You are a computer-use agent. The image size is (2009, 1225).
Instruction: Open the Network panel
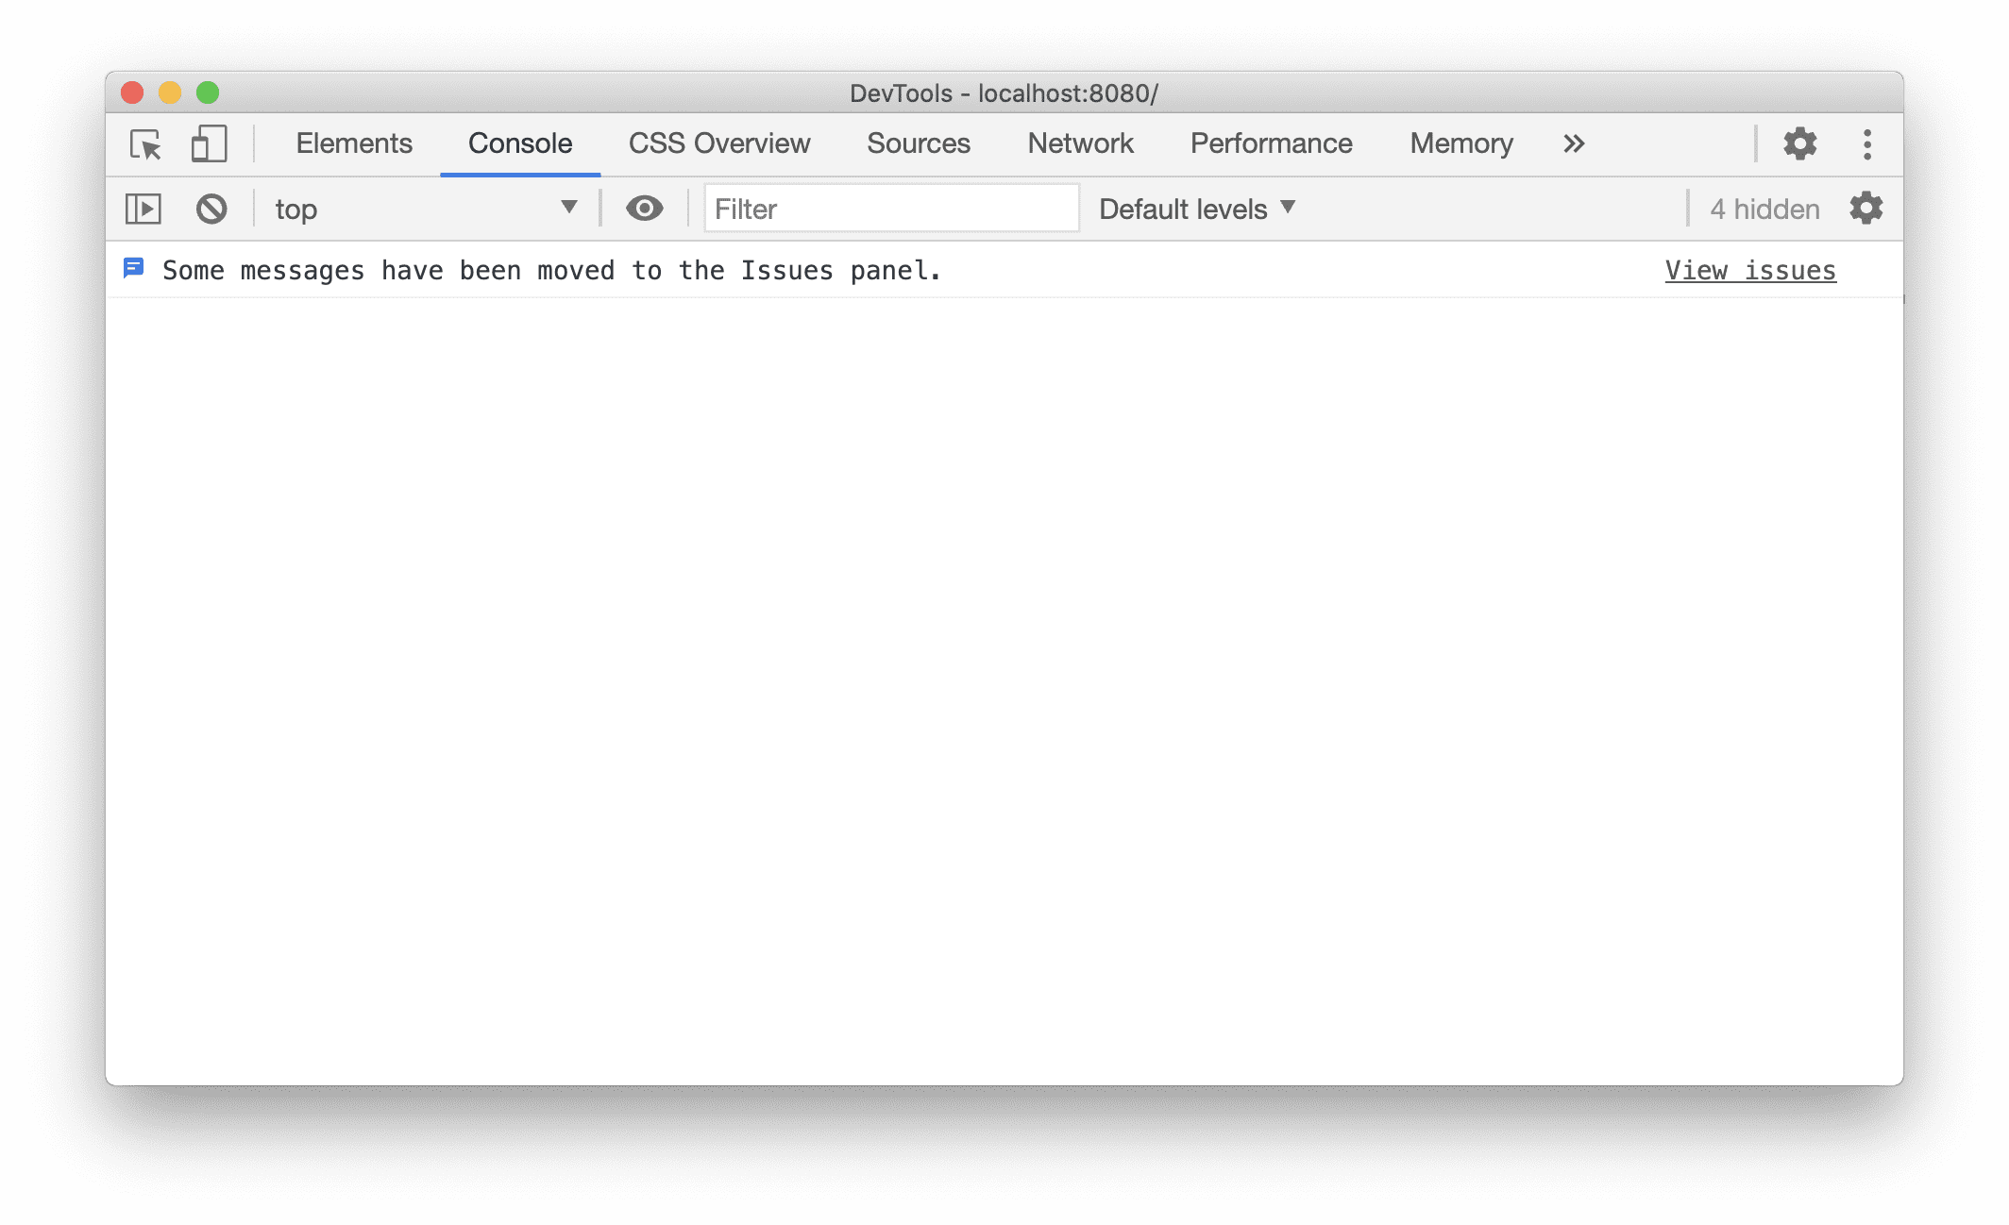1081,142
